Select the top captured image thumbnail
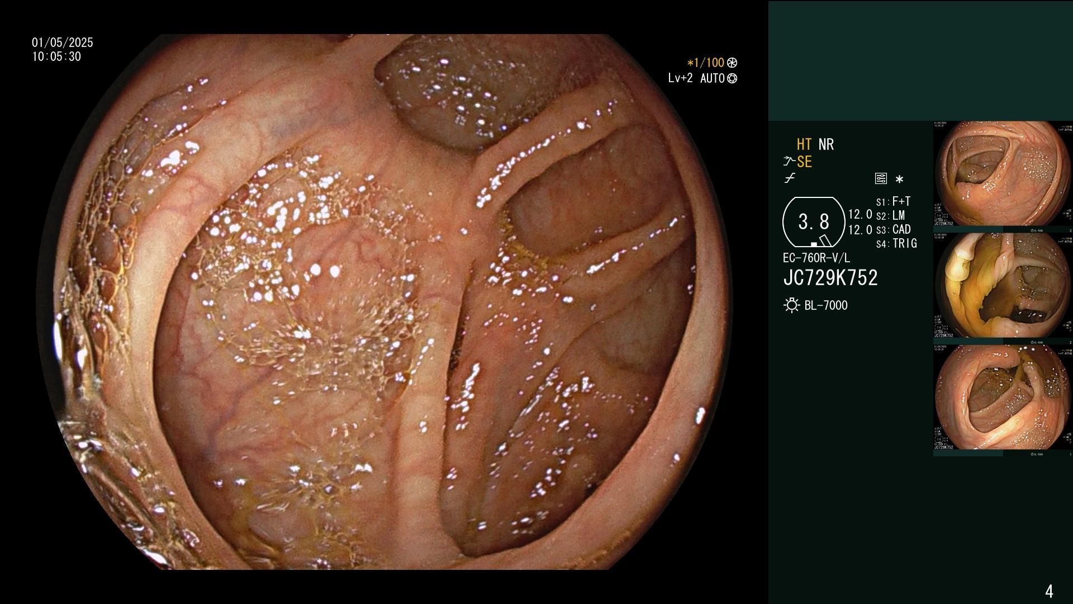 click(1003, 173)
